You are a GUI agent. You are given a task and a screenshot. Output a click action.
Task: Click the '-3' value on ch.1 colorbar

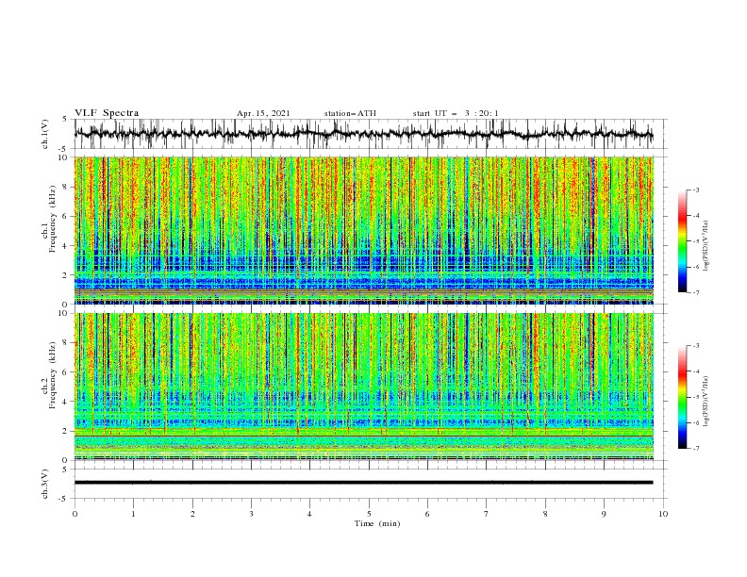coord(696,190)
